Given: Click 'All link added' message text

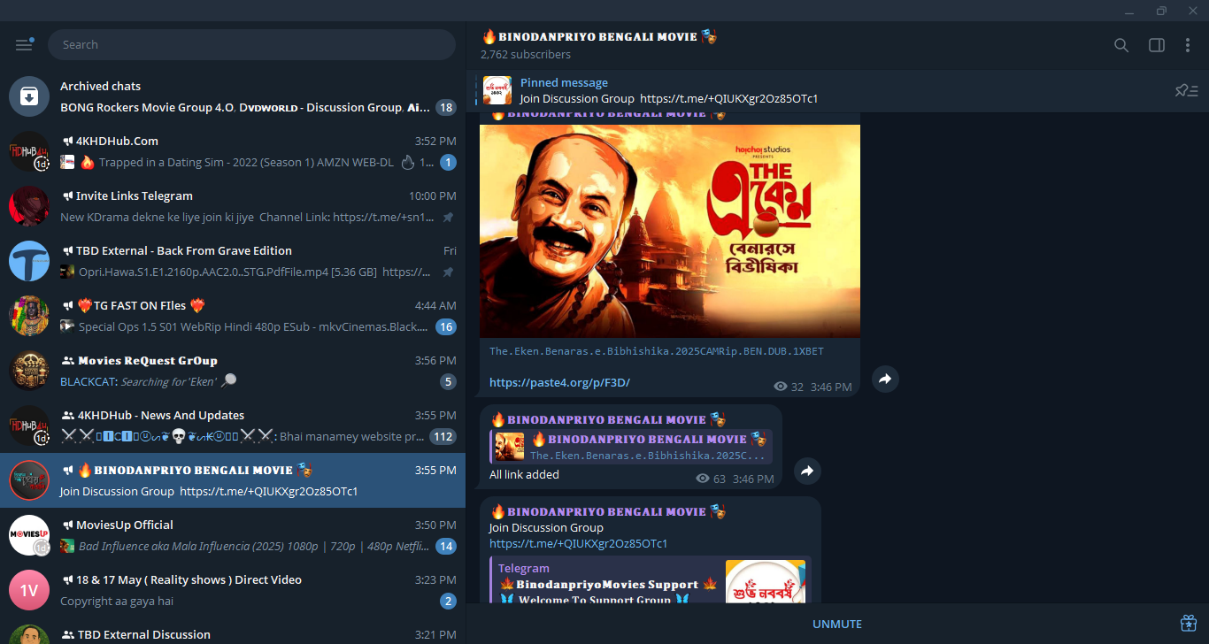Looking at the screenshot, I should pos(525,474).
